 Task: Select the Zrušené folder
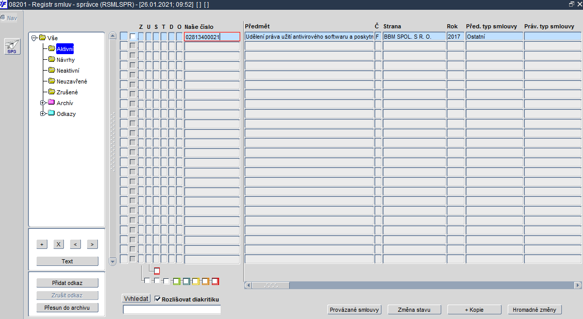[68, 92]
